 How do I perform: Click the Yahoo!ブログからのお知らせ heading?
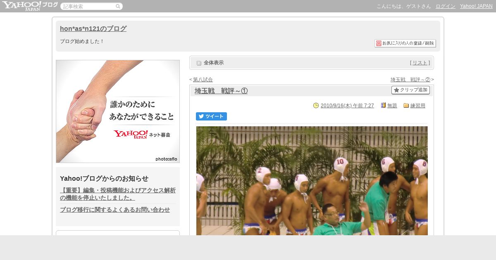[x=104, y=179]
